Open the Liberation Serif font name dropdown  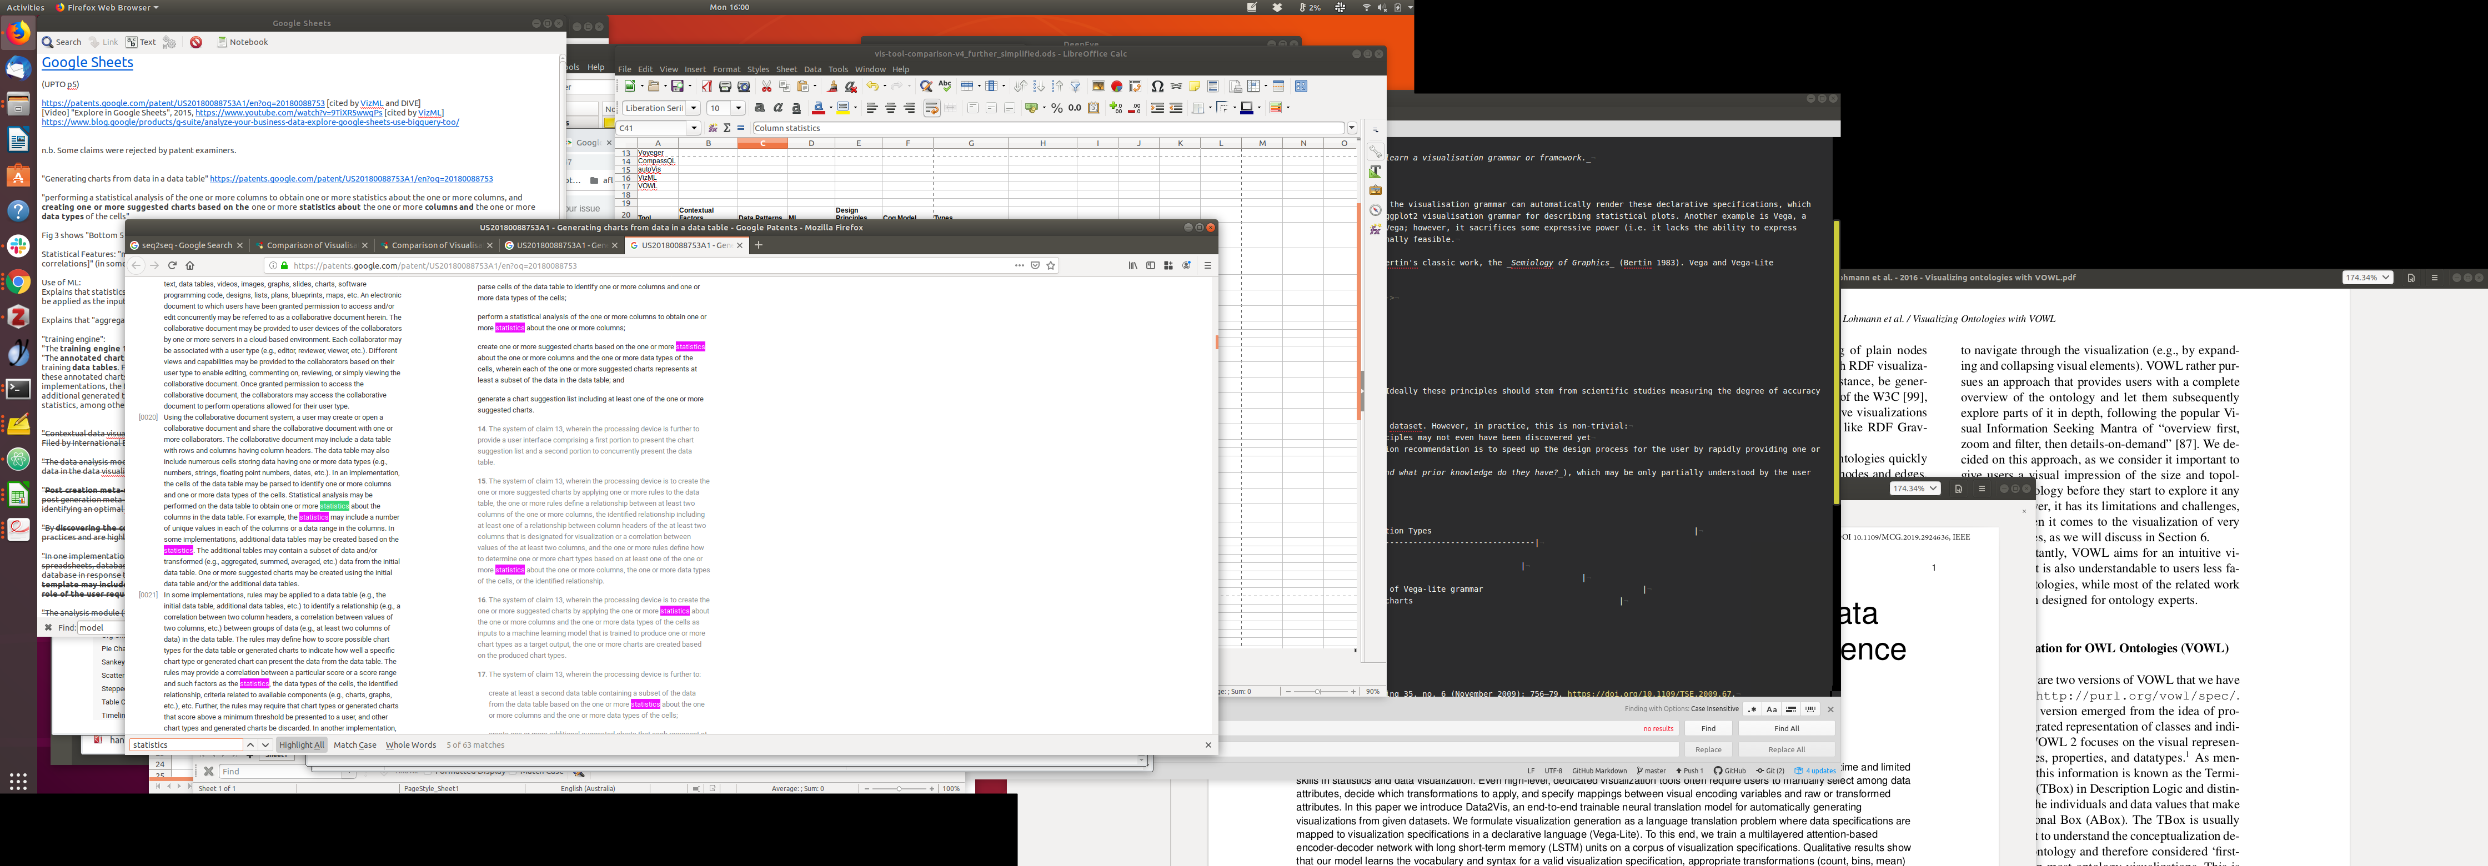694,108
